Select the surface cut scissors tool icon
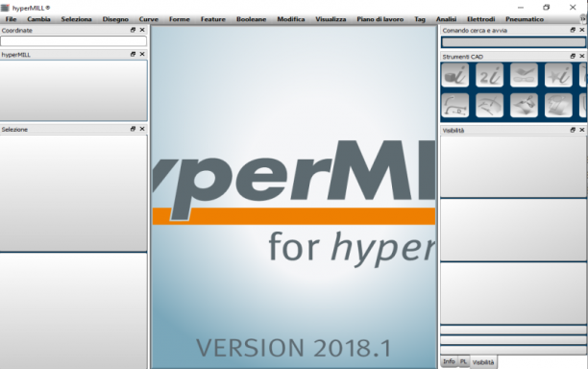Image resolution: width=588 pixels, height=369 pixels. (524, 106)
